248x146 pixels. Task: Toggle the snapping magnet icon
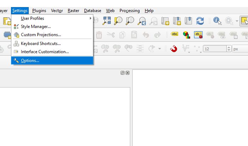click(x=173, y=49)
